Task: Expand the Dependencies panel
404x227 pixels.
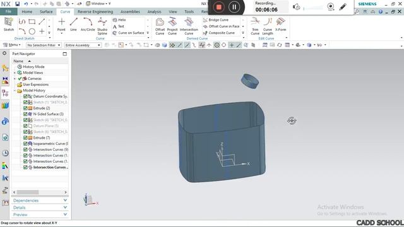Action: [x=40, y=201]
